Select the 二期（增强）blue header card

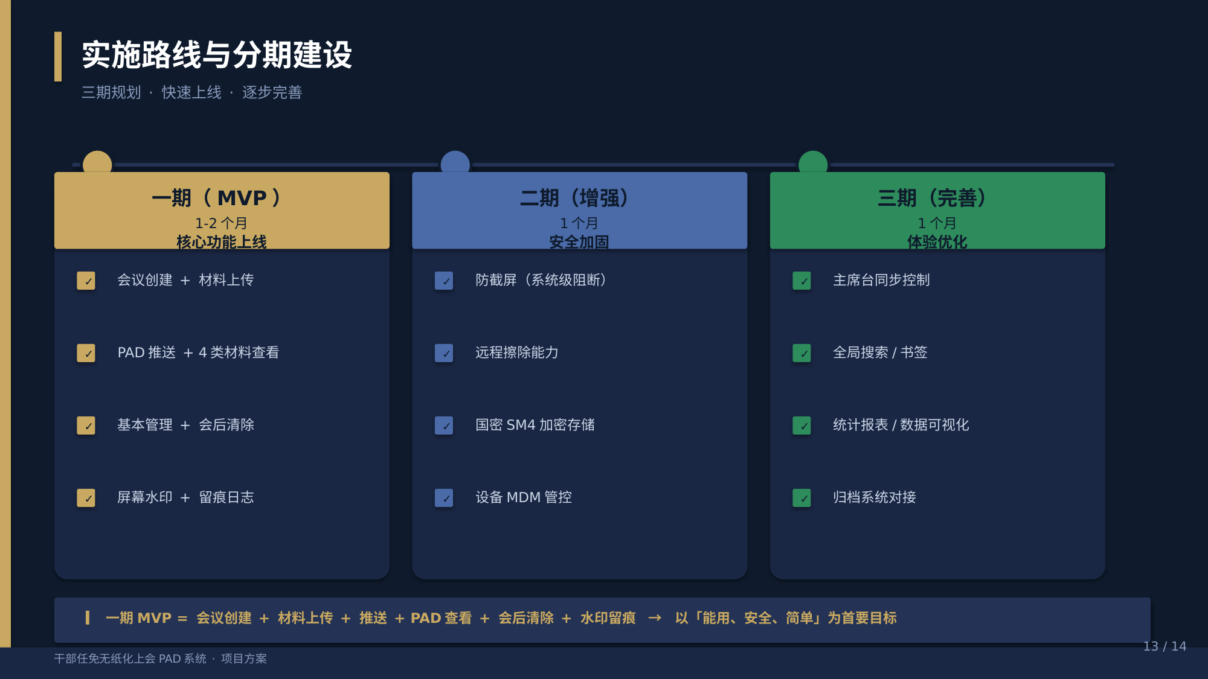coord(580,211)
